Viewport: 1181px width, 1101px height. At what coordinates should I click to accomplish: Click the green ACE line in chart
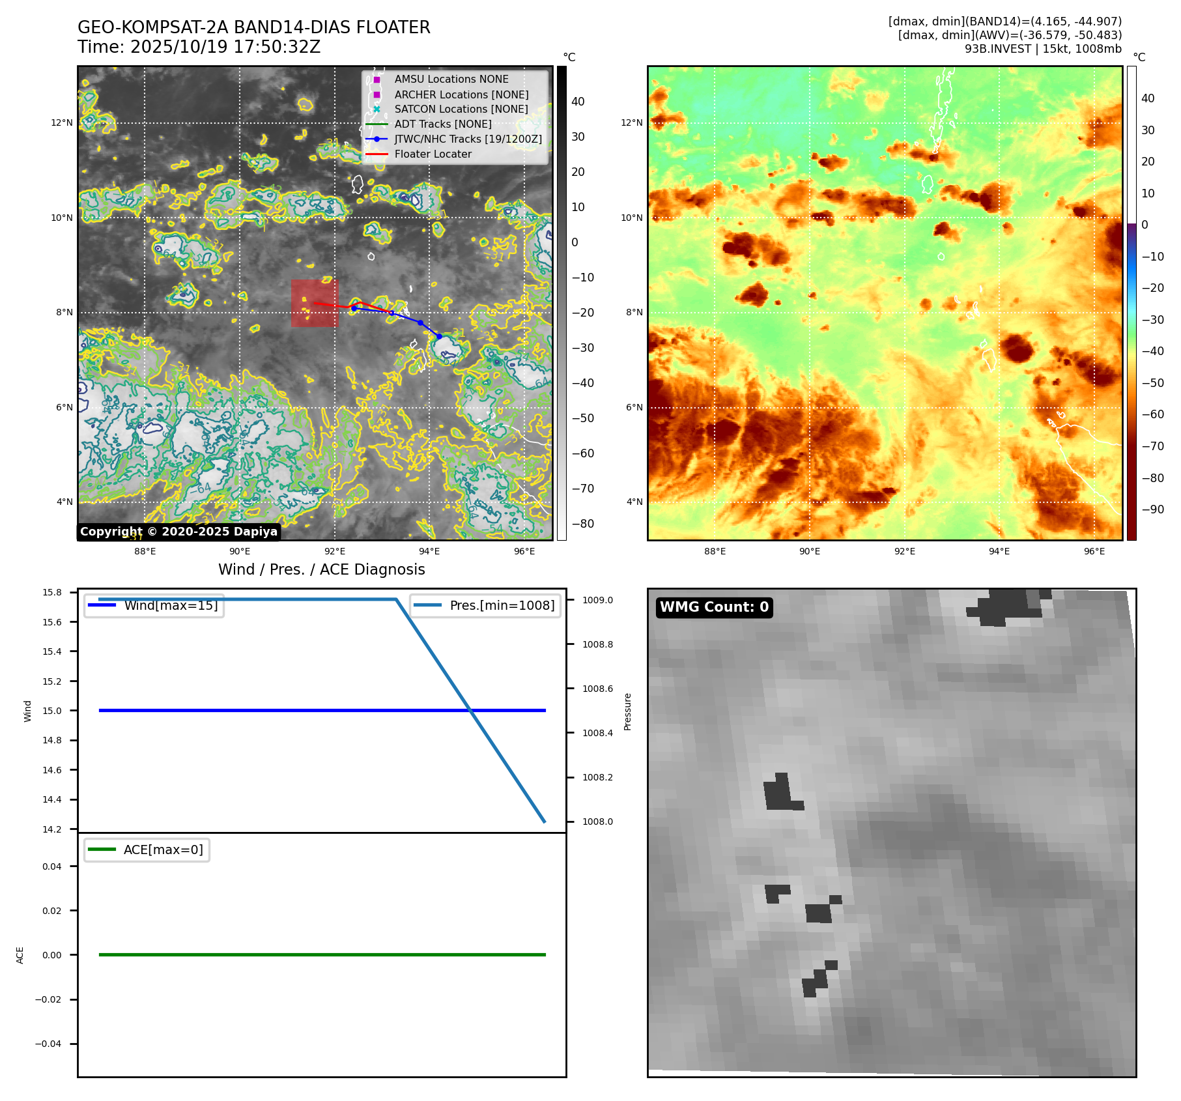(322, 954)
